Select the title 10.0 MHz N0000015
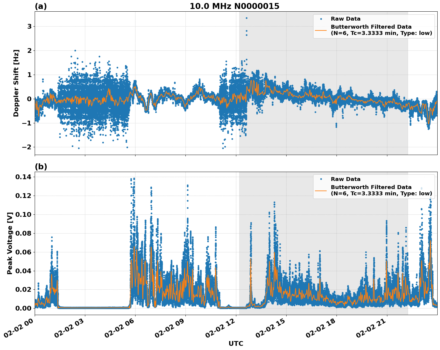 click(x=235, y=5)
